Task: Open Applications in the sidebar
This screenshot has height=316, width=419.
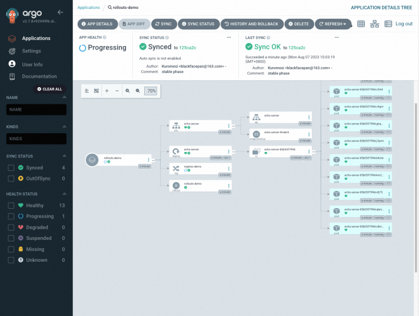Action: [36, 38]
